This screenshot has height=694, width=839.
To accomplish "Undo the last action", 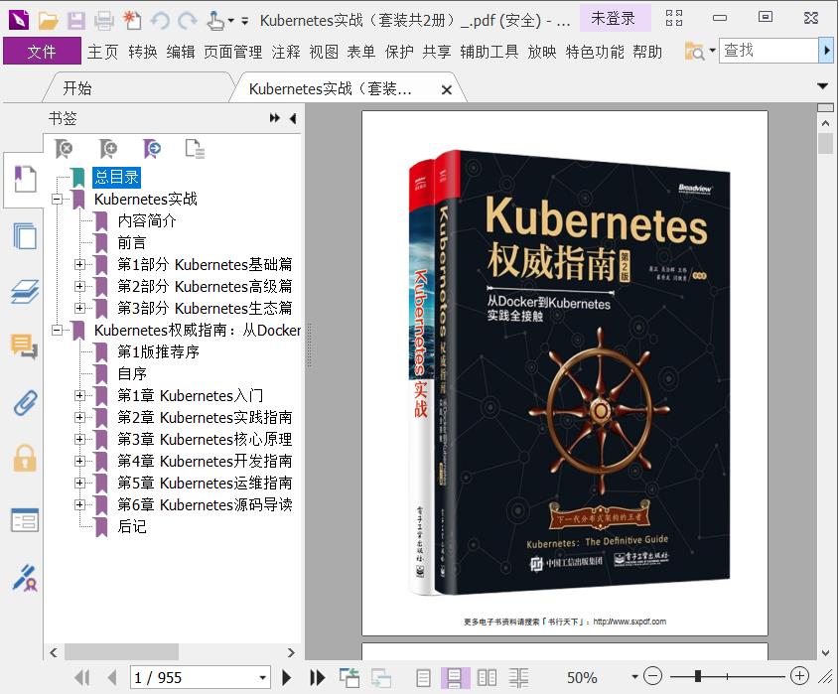I will pyautogui.click(x=160, y=20).
